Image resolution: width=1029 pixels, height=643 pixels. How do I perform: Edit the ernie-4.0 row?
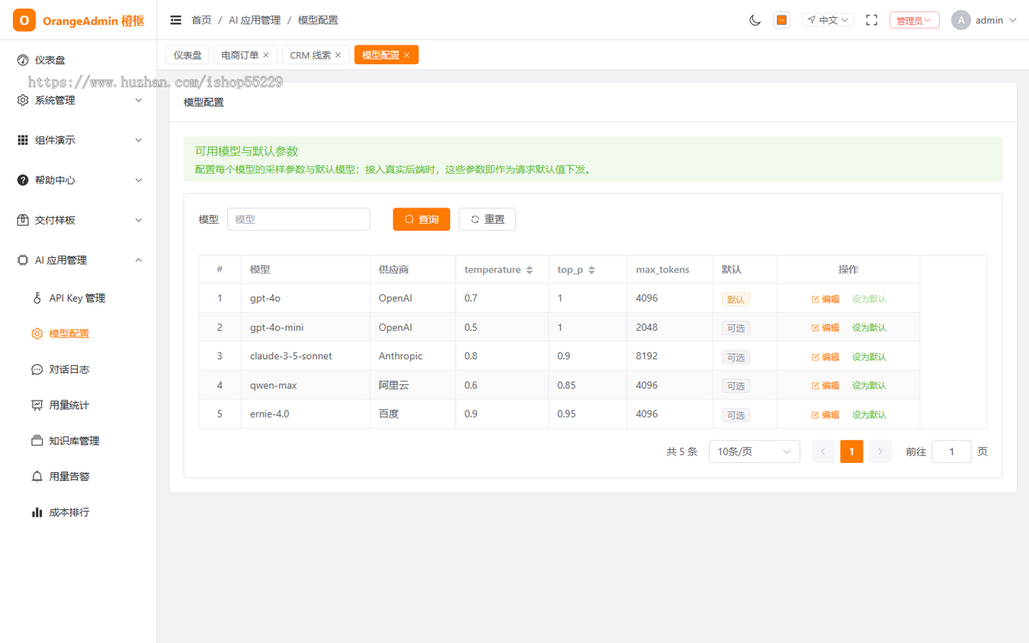(825, 415)
